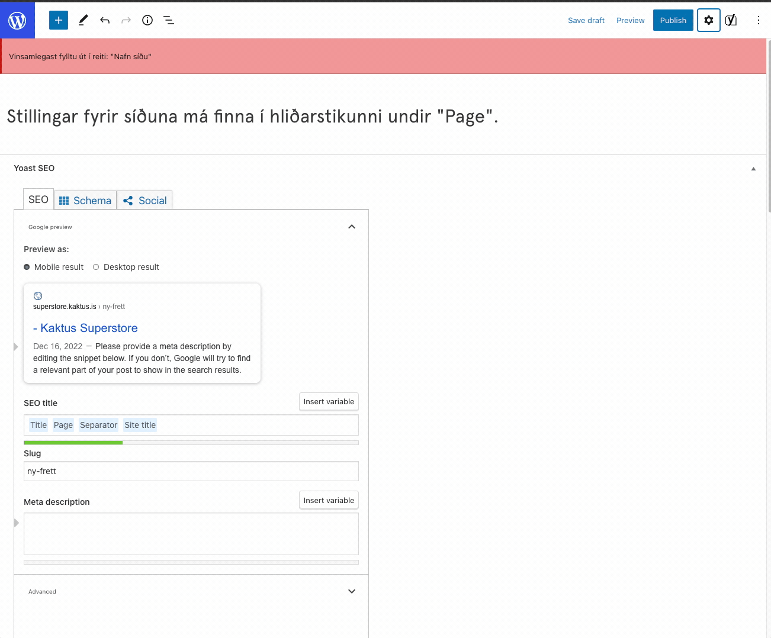Viewport: 771px width, 638px height.
Task: Toggle the settings gear sidebar
Action: 708,20
